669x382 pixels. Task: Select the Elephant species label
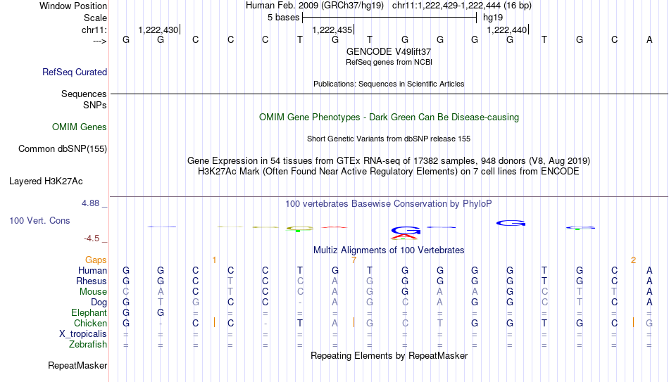pos(89,312)
